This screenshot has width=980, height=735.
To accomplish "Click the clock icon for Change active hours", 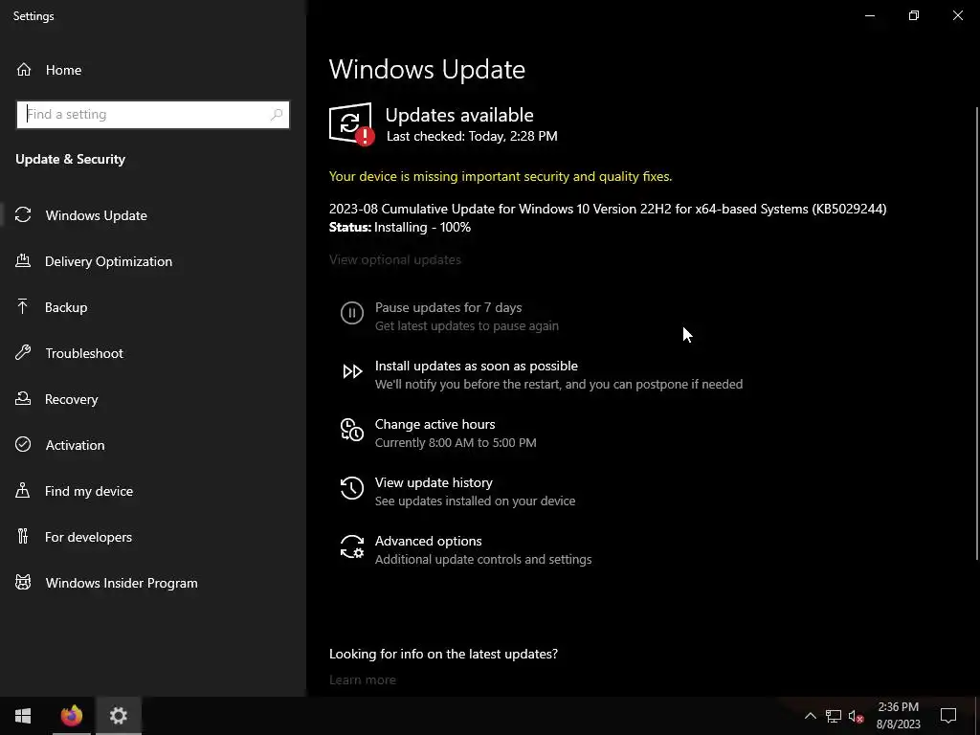I will coord(352,430).
